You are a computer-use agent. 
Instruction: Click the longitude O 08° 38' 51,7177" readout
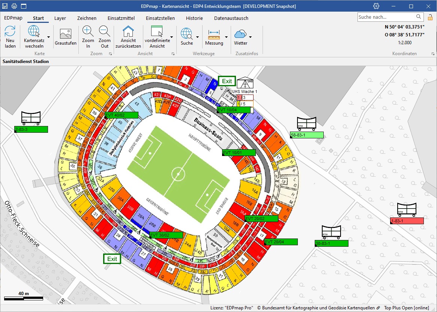click(x=405, y=34)
